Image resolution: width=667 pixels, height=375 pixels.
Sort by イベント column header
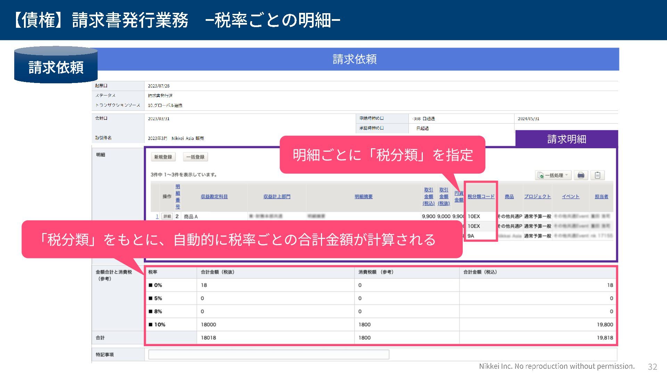coord(570,197)
